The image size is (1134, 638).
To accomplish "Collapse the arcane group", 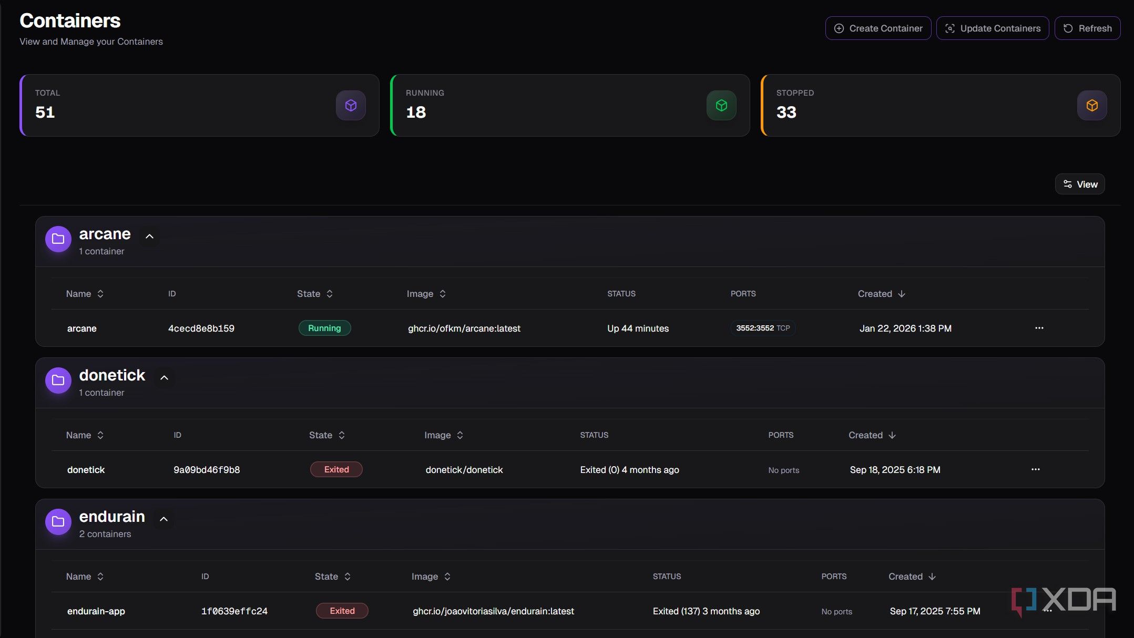I will 149,236.
